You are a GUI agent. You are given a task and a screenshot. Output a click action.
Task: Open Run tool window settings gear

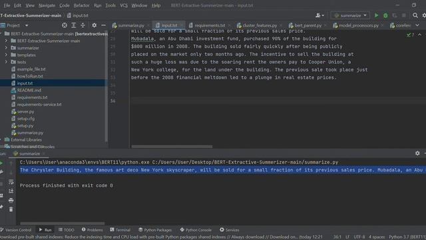point(417,153)
